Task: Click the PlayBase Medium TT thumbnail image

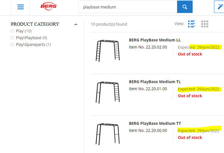Action: [x=107, y=134]
